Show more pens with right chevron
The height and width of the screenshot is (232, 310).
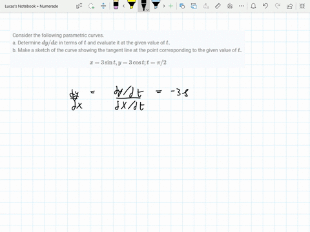164,6
